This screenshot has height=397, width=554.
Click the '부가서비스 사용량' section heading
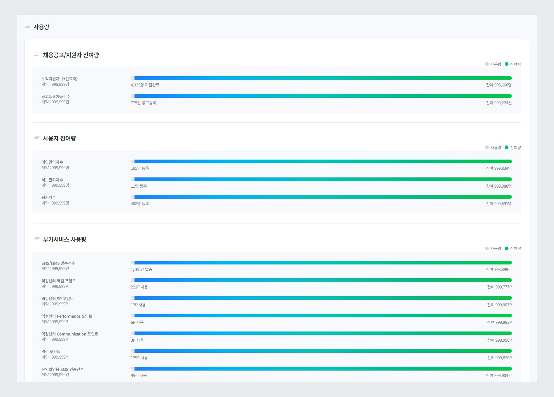pos(65,240)
